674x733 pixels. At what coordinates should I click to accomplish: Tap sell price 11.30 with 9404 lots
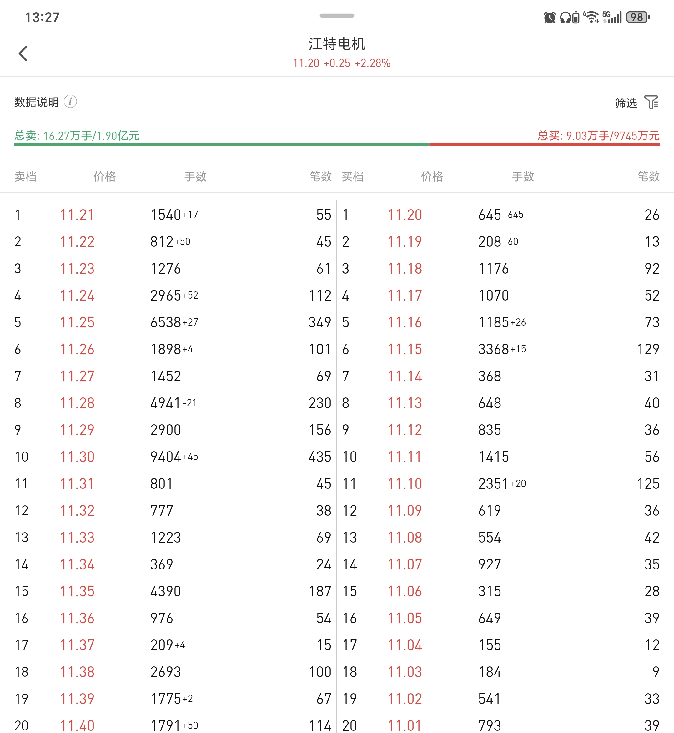(77, 457)
